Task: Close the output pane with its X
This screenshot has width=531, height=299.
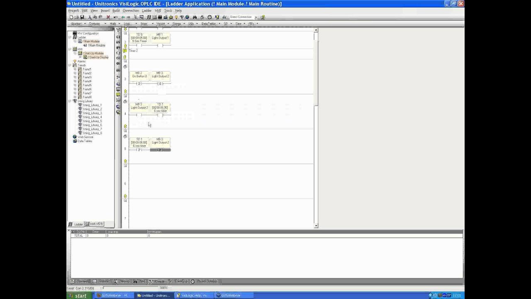Action: 69,231
